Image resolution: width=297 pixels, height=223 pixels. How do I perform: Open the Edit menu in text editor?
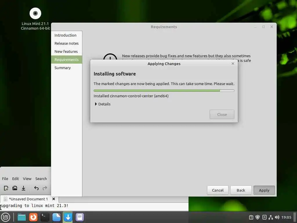pos(16,179)
